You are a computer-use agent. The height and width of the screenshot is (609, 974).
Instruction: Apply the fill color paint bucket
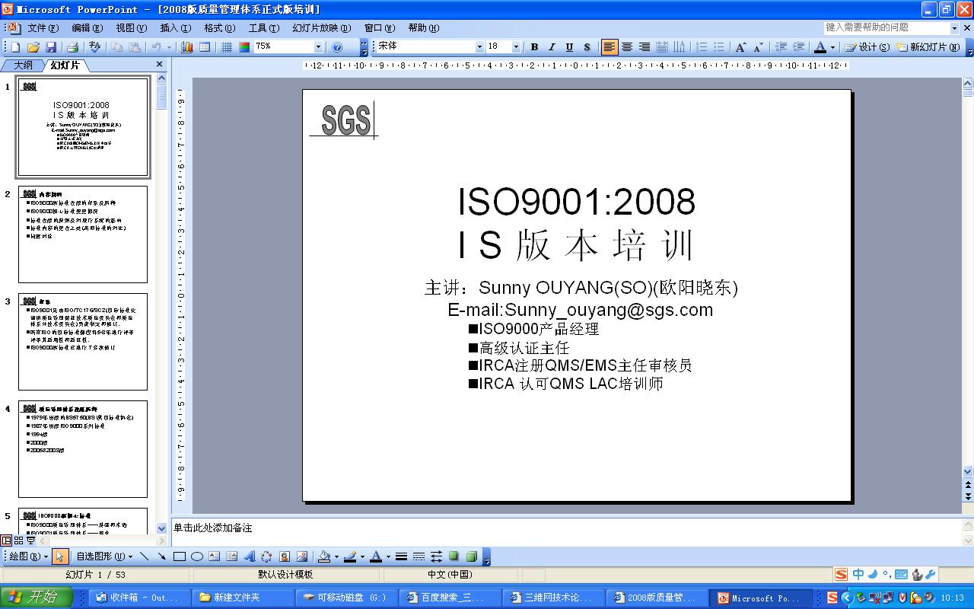click(x=324, y=556)
